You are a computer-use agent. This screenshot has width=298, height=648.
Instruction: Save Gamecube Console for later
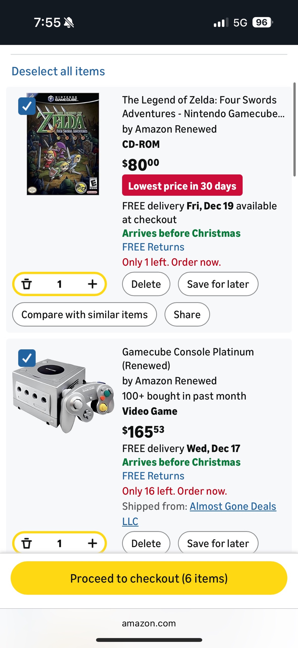point(218,543)
